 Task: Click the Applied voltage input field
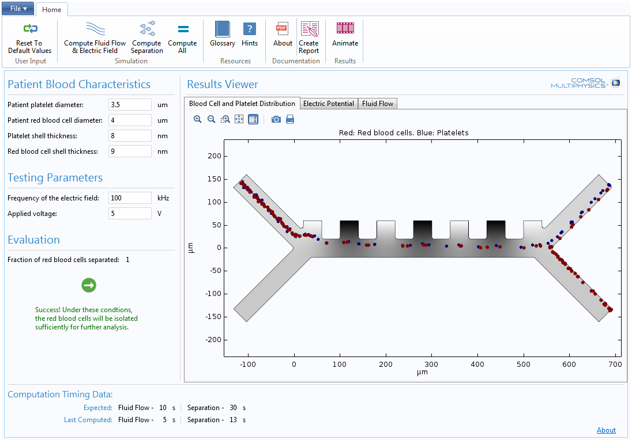coord(130,214)
